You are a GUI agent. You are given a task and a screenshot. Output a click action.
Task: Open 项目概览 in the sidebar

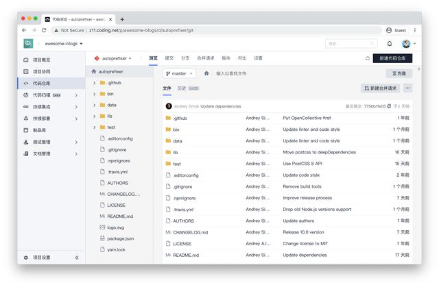point(41,60)
